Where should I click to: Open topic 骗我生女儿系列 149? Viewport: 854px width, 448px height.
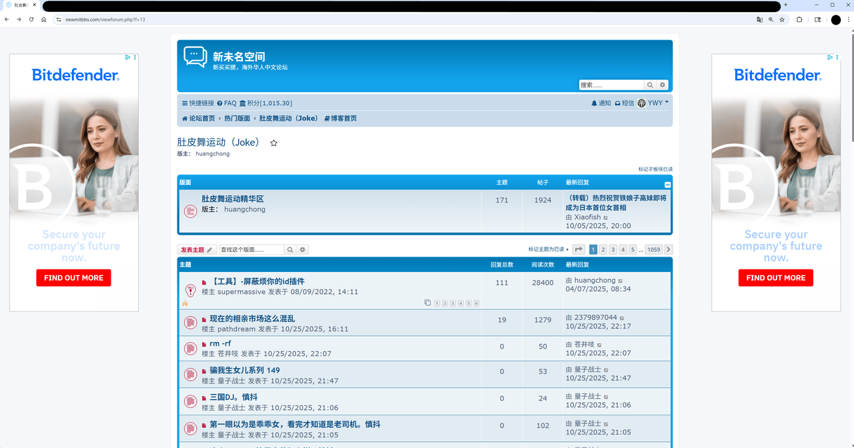[x=245, y=370]
